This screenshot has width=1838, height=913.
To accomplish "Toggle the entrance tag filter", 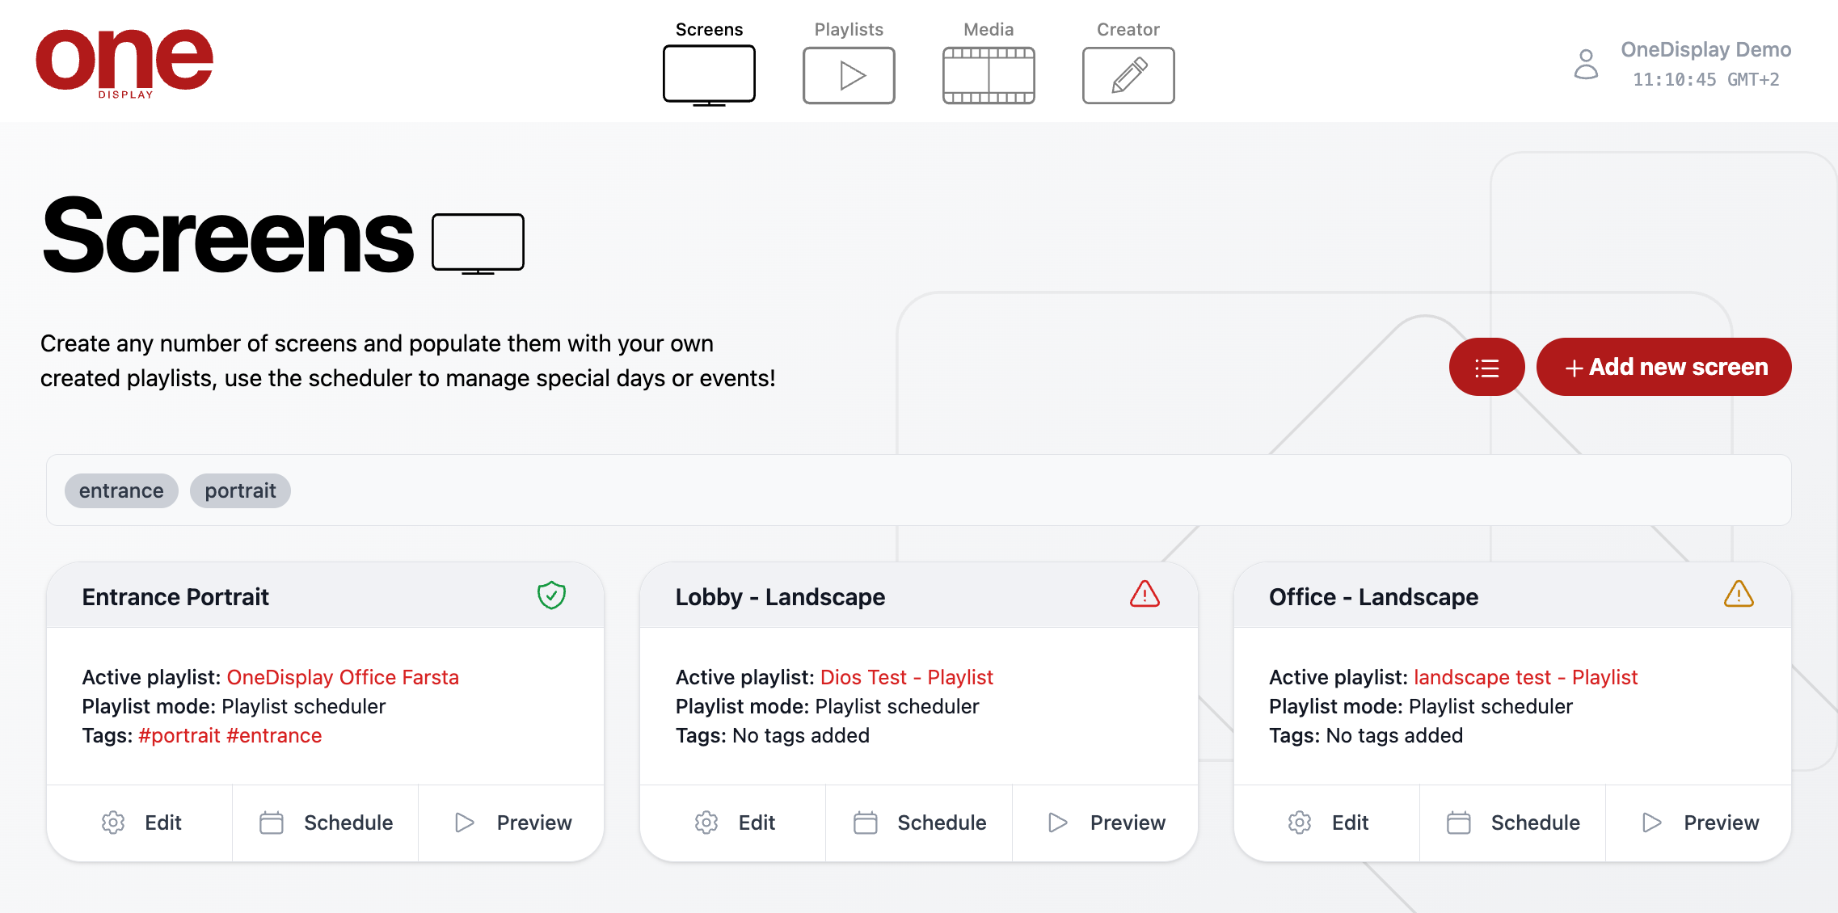I will (121, 490).
